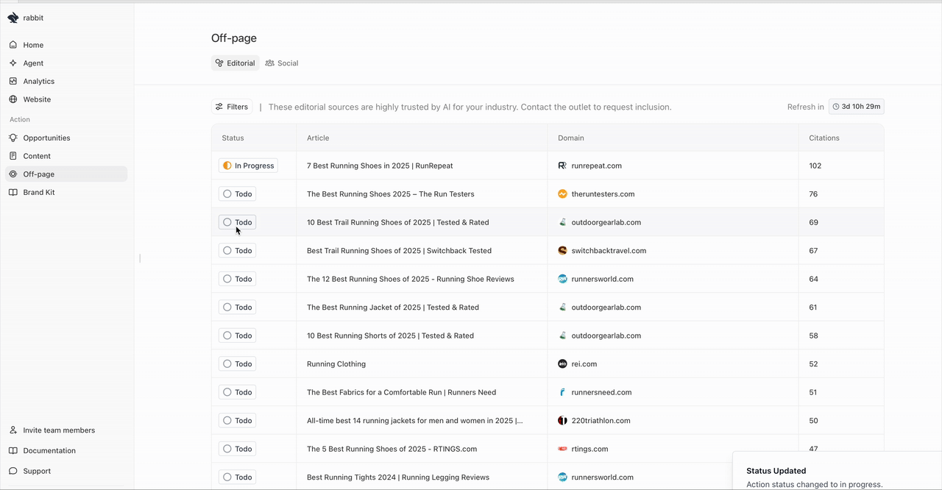Screen dimensions: 942x490
Task: Open the Agent sparkle icon
Action: coord(13,63)
